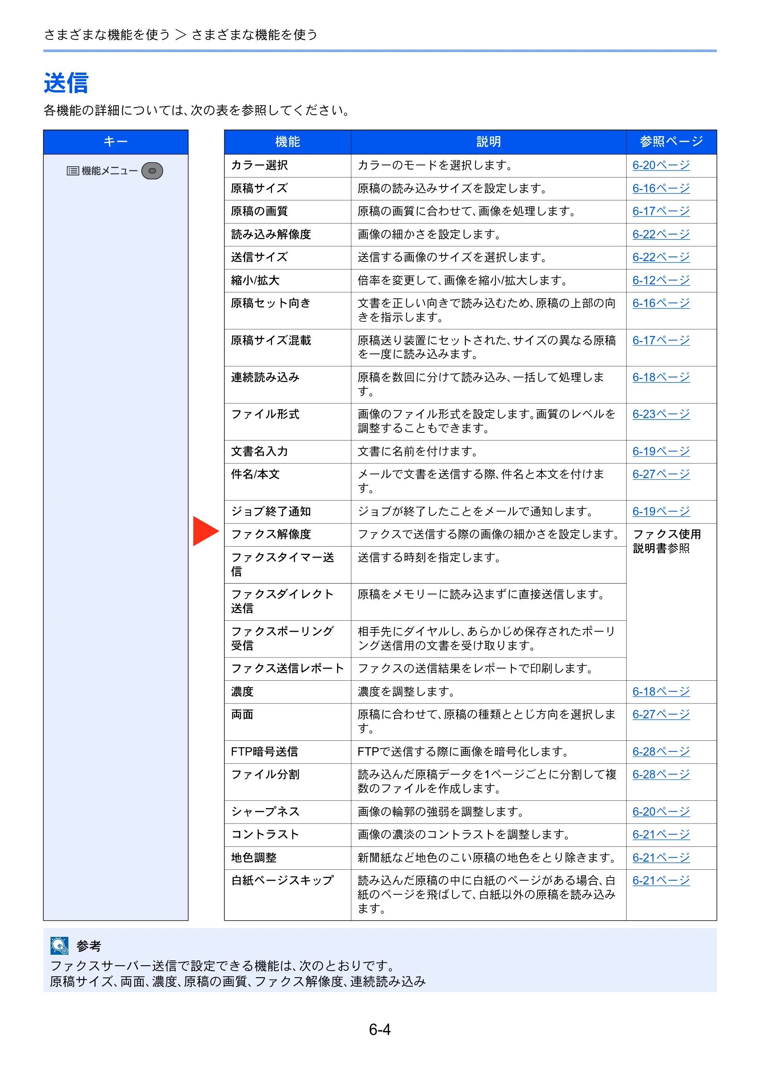The width and height of the screenshot is (760, 1076).
Task: Click the description 画像の細かさを設定します。
Action: pyautogui.click(x=430, y=235)
